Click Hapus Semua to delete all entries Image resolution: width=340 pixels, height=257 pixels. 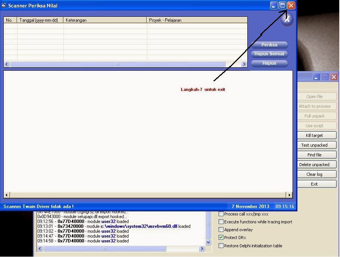[x=269, y=53]
